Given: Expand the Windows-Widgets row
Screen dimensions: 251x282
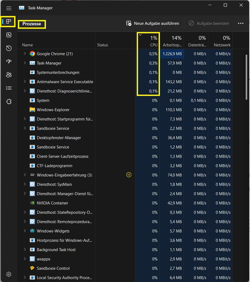Looking at the screenshot, I should pos(25,231).
